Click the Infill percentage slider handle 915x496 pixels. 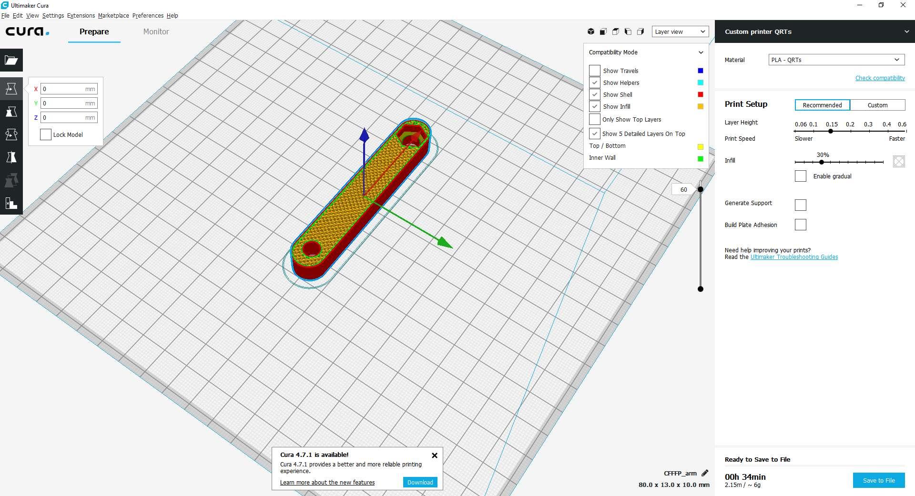pos(822,162)
